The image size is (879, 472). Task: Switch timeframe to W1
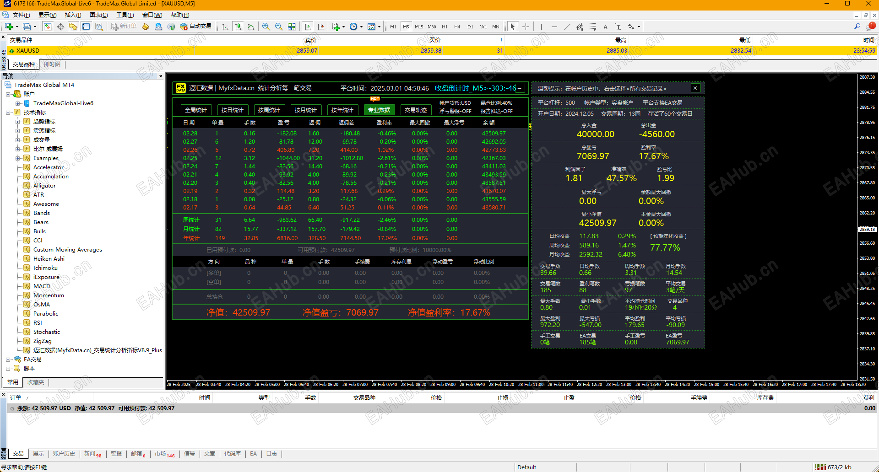[x=483, y=27]
